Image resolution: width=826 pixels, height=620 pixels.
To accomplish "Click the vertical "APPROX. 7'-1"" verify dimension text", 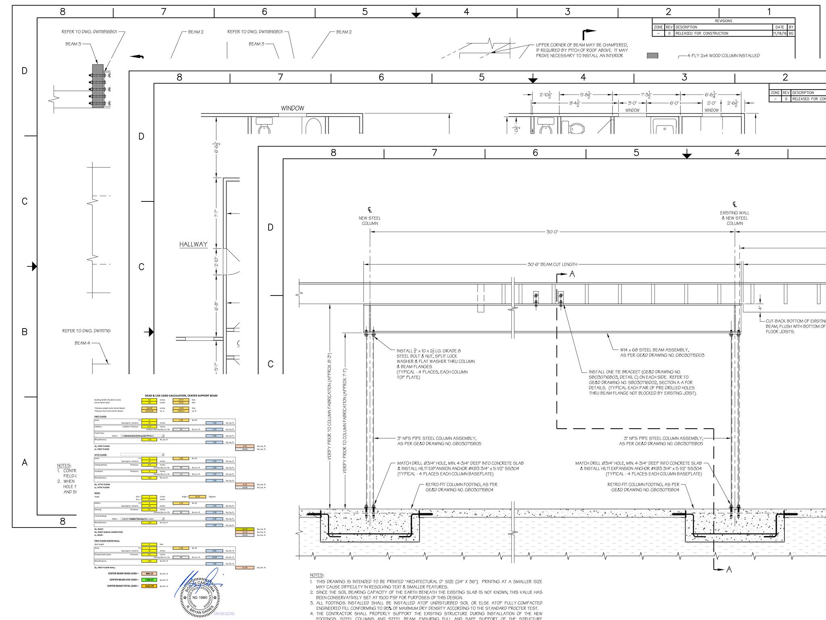I will tap(345, 421).
